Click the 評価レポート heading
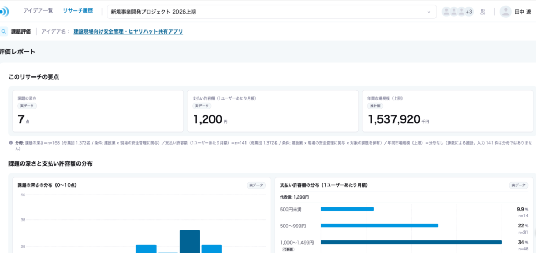 (18, 52)
